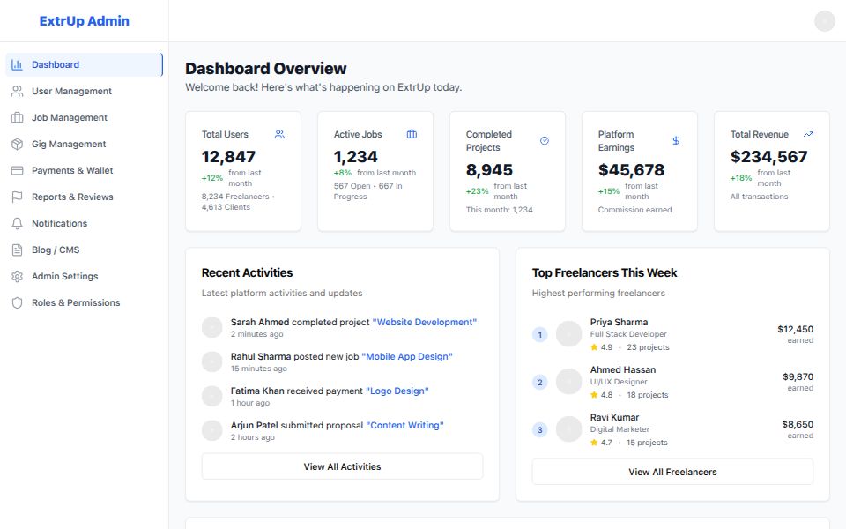The image size is (846, 529).
Task: Click Ahmed Hassan's $9,870 earned amount
Action: pos(798,376)
